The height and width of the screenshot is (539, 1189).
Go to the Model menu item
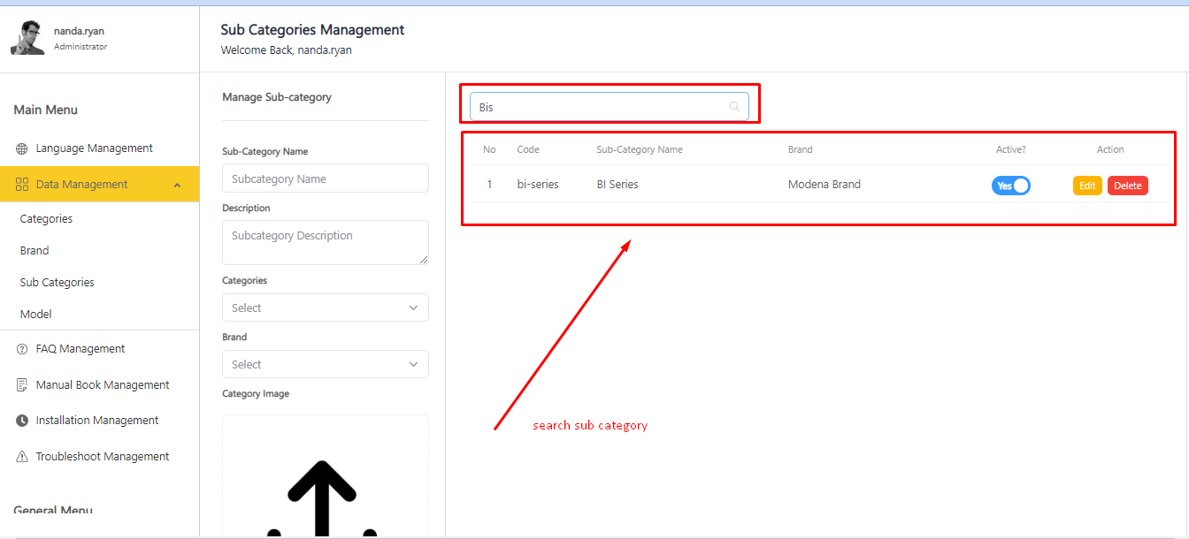(x=36, y=315)
